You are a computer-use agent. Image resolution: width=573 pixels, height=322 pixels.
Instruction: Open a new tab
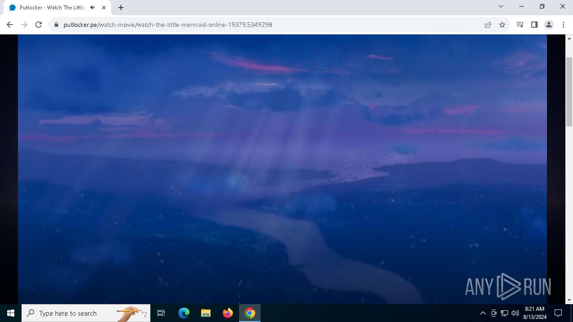point(120,8)
